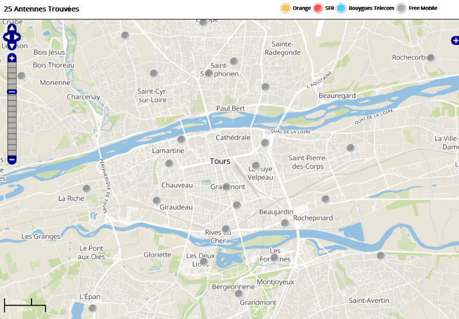Pan the map up with the arrow
Screen dimensions: 459x319
pyautogui.click(x=11, y=27)
